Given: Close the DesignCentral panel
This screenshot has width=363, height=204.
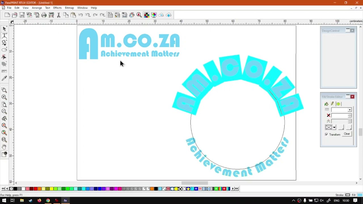Looking at the screenshot, I should [x=352, y=31].
